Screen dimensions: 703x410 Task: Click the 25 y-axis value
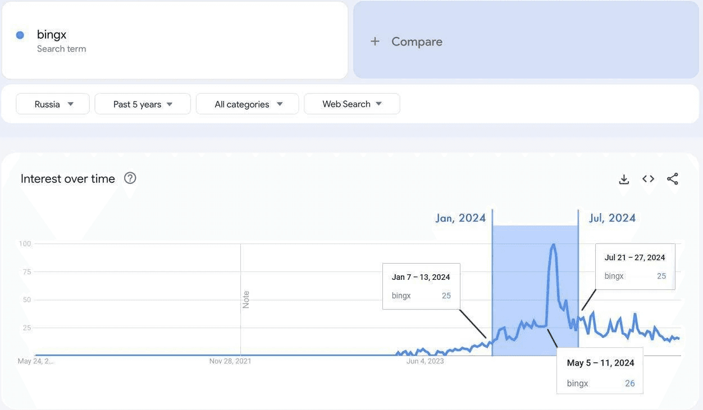(x=26, y=328)
